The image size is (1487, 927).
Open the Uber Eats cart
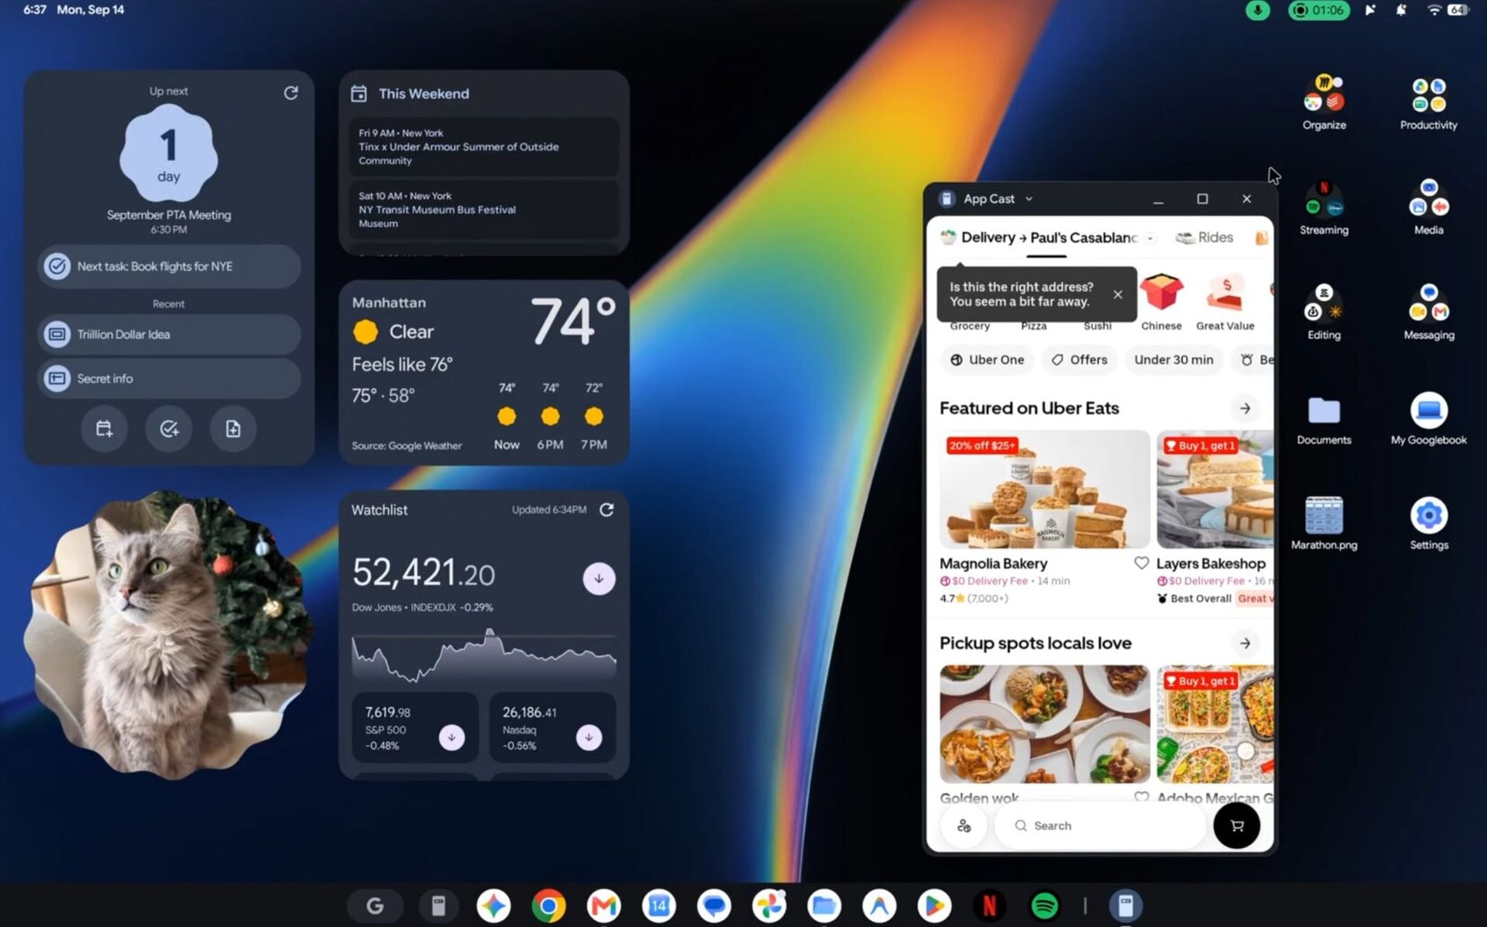click(1237, 826)
